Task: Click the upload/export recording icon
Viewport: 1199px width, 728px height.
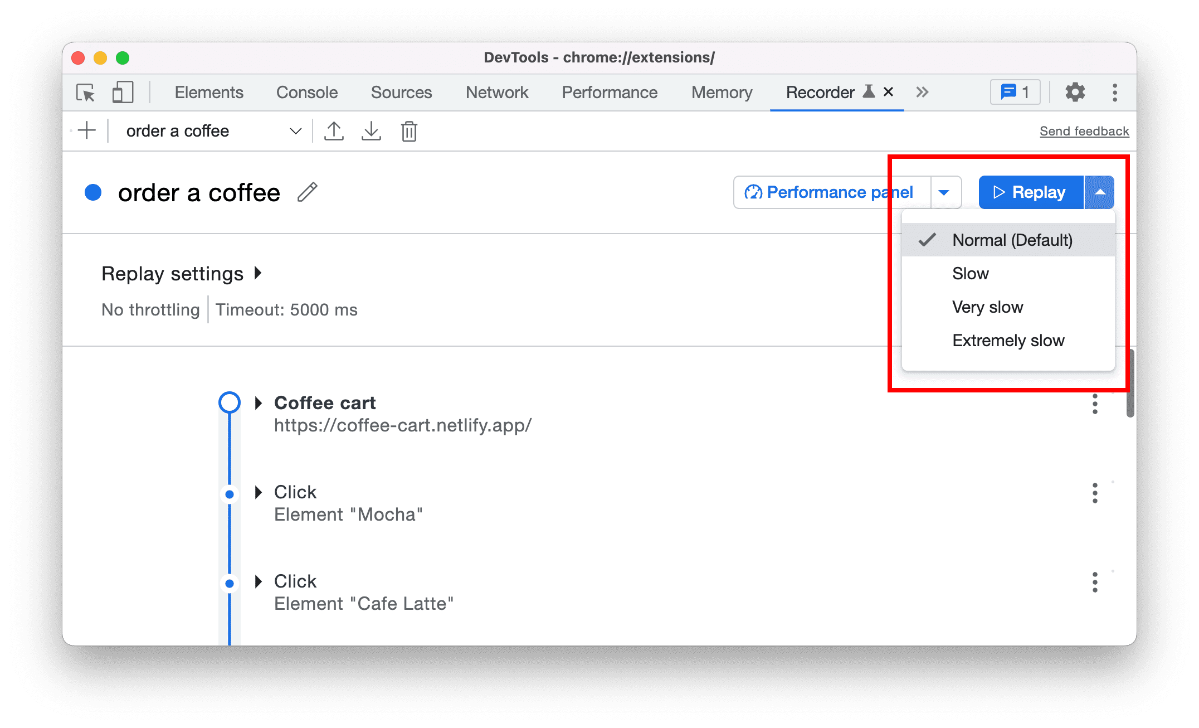Action: 333,131
